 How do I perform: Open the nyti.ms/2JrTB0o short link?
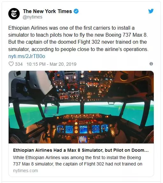[27, 56]
